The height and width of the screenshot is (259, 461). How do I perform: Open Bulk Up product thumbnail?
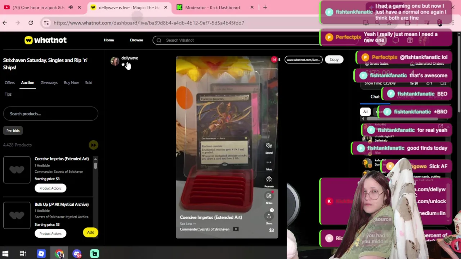[17, 215]
